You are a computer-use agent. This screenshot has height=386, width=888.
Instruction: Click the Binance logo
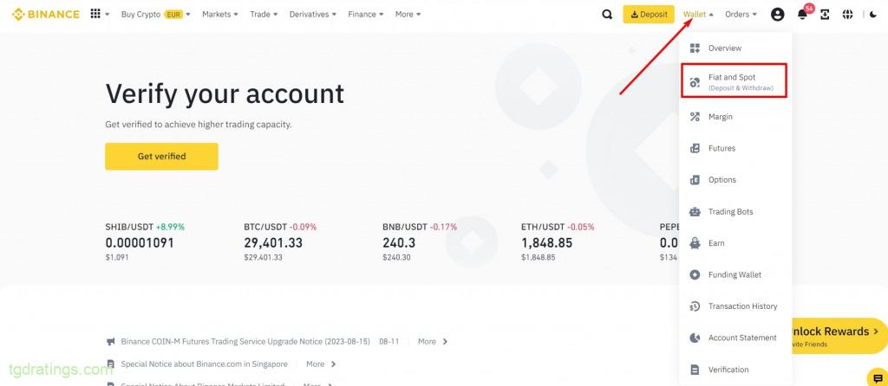click(x=46, y=14)
